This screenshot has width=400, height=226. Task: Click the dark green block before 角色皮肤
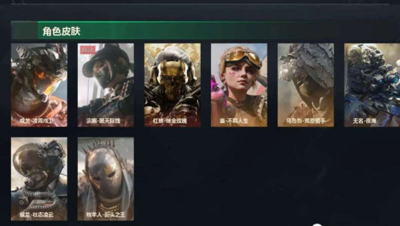[24, 30]
